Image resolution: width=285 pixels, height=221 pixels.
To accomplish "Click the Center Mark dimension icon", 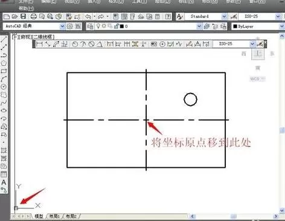I will [x=162, y=44].
